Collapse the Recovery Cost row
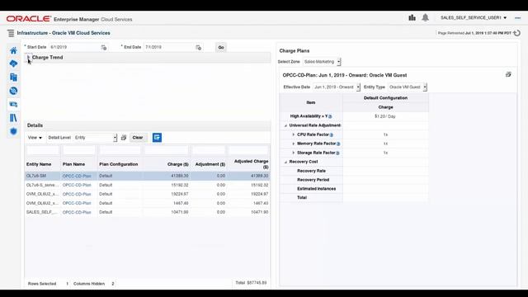This screenshot has width=528, height=297. click(286, 162)
